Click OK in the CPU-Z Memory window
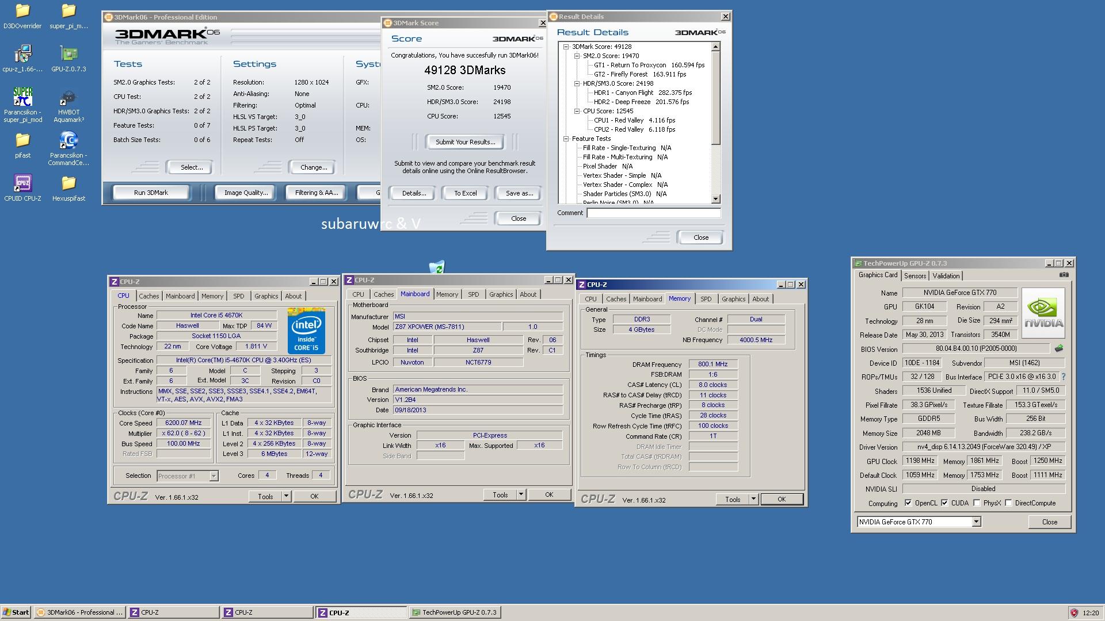This screenshot has width=1105, height=621. coord(781,499)
